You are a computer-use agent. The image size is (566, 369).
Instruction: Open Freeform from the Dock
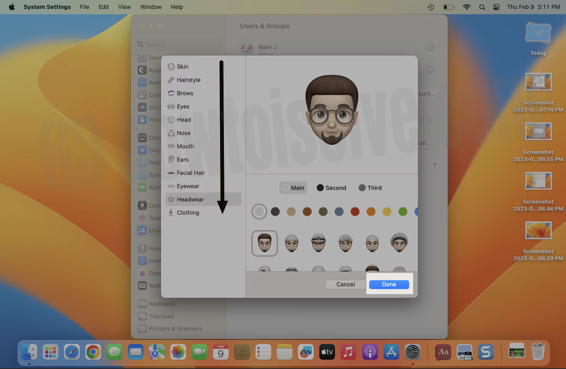pyautogui.click(x=306, y=352)
